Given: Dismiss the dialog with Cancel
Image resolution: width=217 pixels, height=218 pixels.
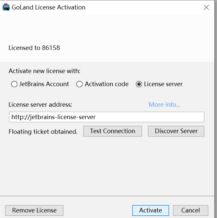Looking at the screenshot, I should point(190,210).
